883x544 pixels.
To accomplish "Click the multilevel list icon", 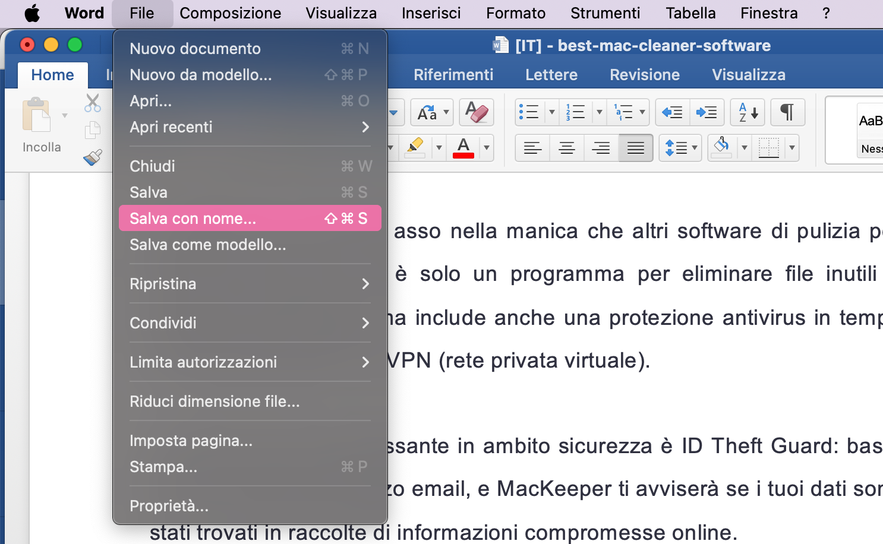I will coord(623,112).
